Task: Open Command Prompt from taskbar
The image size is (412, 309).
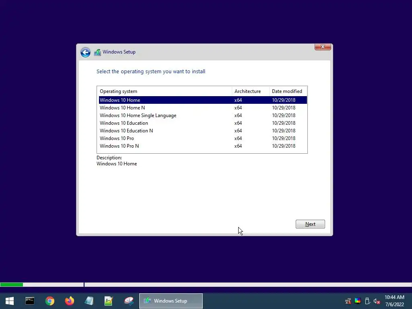Action: pyautogui.click(x=30, y=301)
